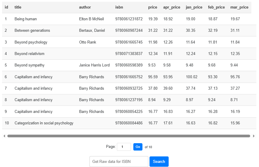
Task: Select Categorization in social psychology title
Action: pos(44,123)
